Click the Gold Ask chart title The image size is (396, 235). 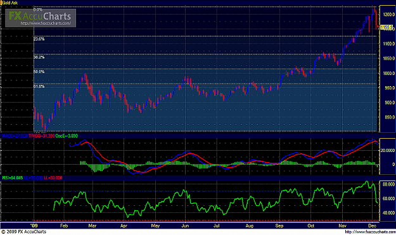pos(10,3)
